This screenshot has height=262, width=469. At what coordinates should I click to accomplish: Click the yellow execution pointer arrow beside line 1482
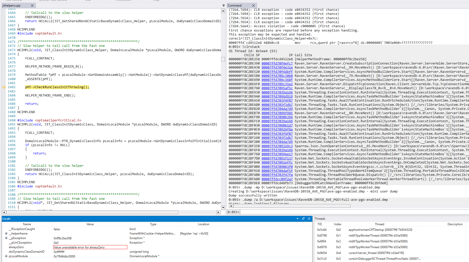point(4,87)
